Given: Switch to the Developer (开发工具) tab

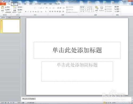Looking at the screenshot, I should click(57, 4).
